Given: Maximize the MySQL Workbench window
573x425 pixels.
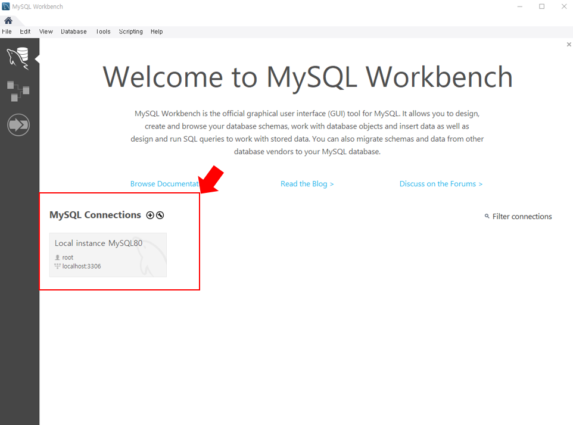Looking at the screenshot, I should (x=541, y=7).
